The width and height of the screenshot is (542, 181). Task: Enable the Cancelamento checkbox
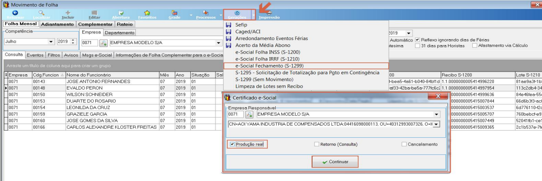(404, 144)
